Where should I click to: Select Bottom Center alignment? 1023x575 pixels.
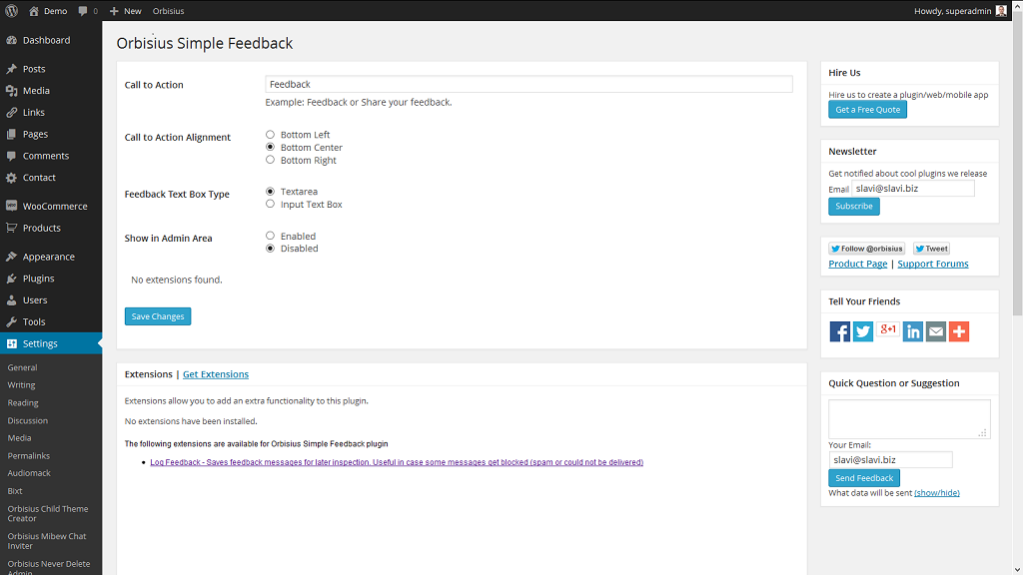pos(270,148)
